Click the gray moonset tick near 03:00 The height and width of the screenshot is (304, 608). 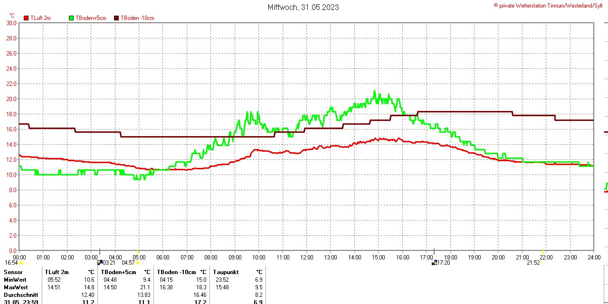(100, 251)
